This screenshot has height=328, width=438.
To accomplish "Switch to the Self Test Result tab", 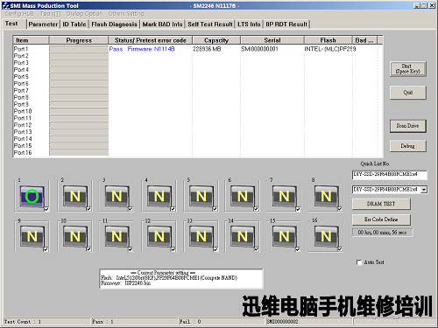I will point(210,24).
